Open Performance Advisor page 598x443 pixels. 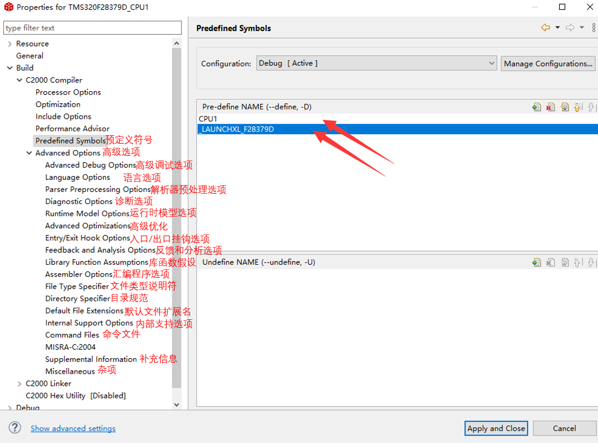tap(73, 128)
